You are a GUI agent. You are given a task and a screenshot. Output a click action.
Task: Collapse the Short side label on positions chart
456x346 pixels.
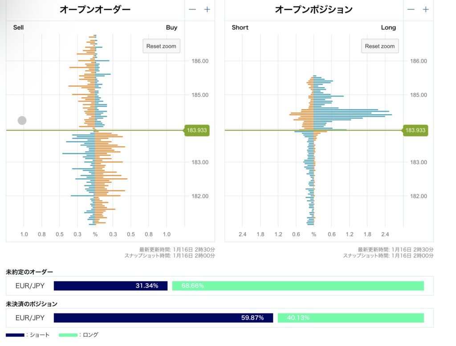click(240, 27)
